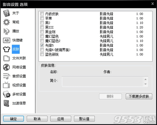This screenshot has height=125, width=157.
Task: Open the globe icon for 网络设置
Action: (7, 67)
